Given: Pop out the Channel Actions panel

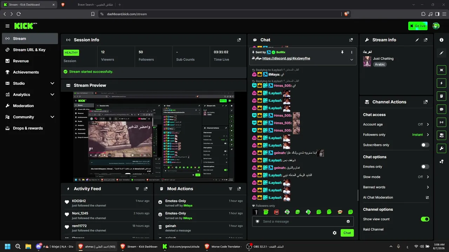Looking at the screenshot, I should [x=425, y=102].
